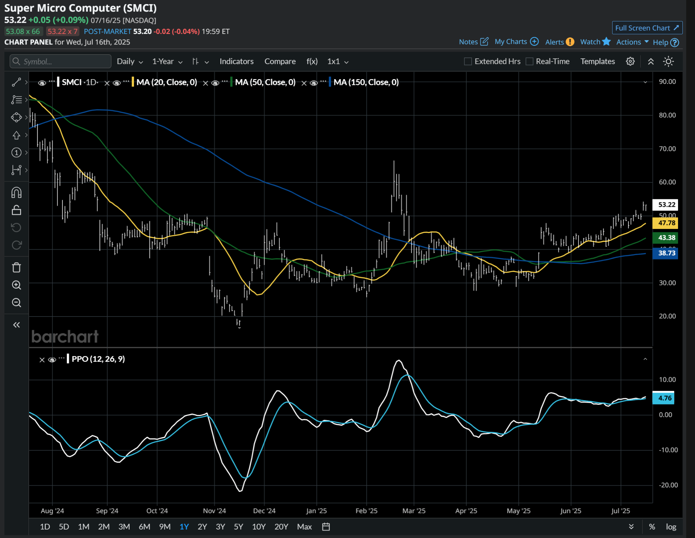Screen dimensions: 695x538
Task: Switch to light theme sun icon
Action: coord(668,61)
